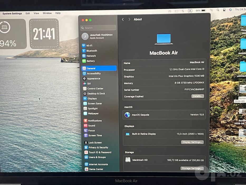Image resolution: width=246 pixels, height=185 pixels.
Task: Open Appearance settings icon
Action: coord(85,78)
